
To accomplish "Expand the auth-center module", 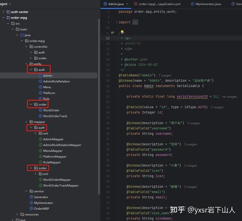I will 3,12.
